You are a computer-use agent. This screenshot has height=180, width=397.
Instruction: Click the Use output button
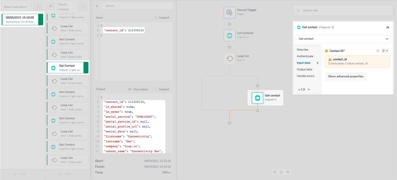[138, 89]
